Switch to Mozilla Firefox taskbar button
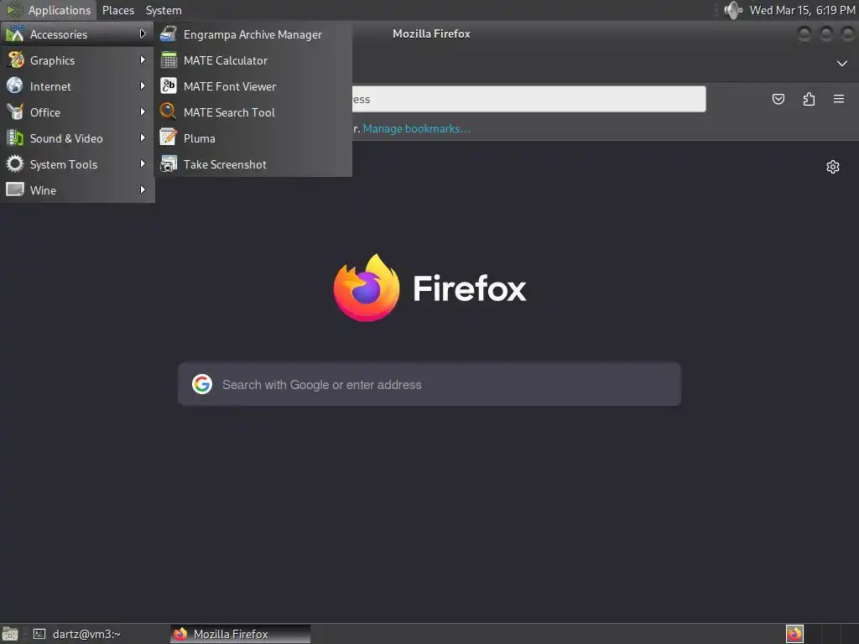The width and height of the screenshot is (859, 644). (x=241, y=634)
